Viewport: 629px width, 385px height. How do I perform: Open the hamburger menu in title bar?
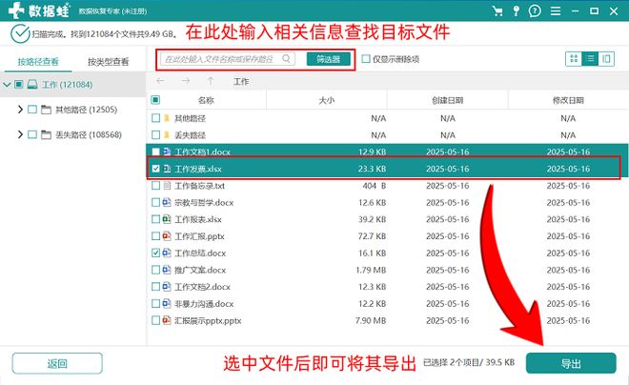pyautogui.click(x=556, y=10)
